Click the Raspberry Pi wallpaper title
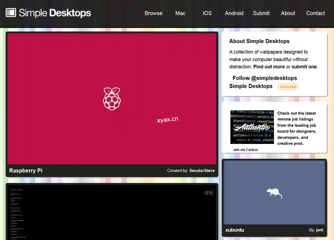Viewport: 334px width, 240px height. (26, 171)
